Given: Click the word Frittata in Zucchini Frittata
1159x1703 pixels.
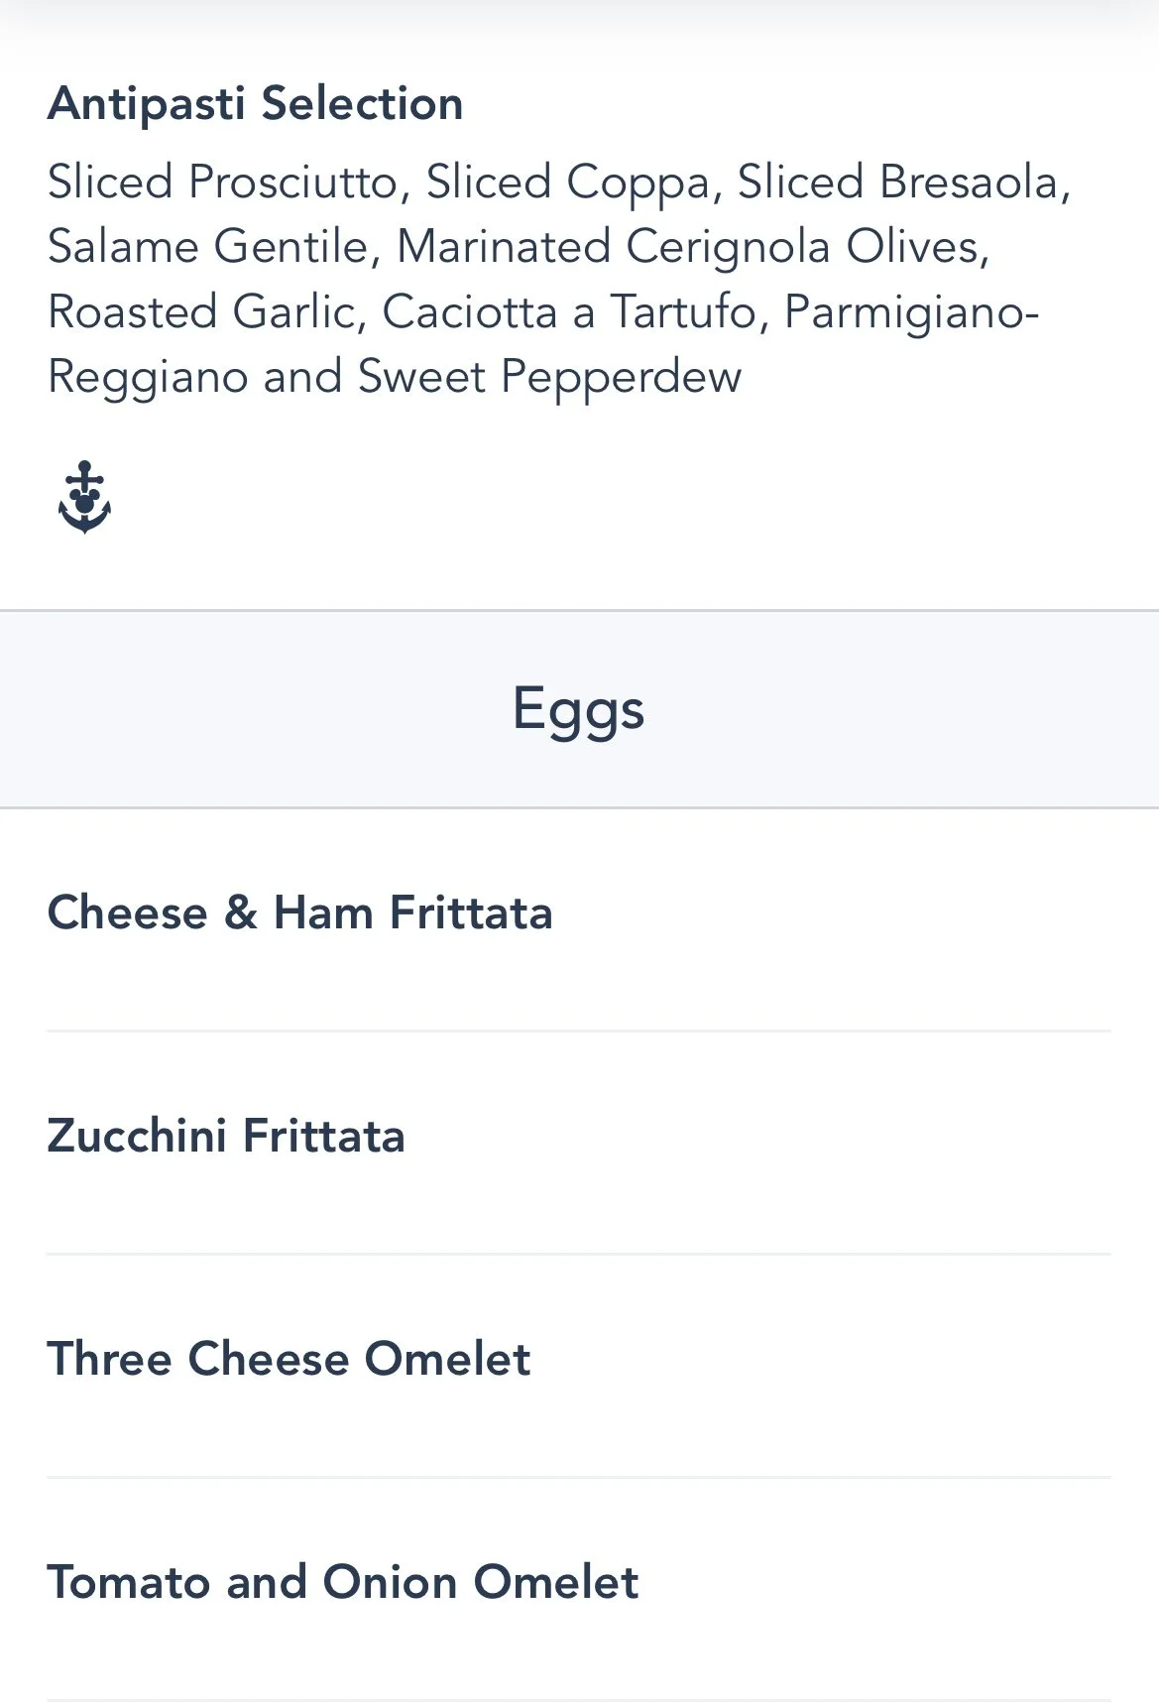Looking at the screenshot, I should (323, 1136).
